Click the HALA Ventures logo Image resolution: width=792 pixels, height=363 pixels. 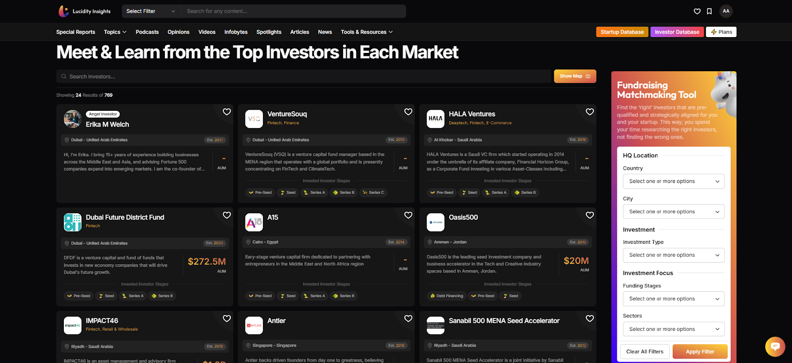coord(436,119)
